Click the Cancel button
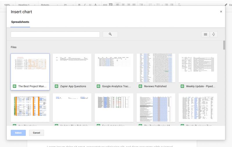Image resolution: width=232 pixels, height=147 pixels. point(37,133)
